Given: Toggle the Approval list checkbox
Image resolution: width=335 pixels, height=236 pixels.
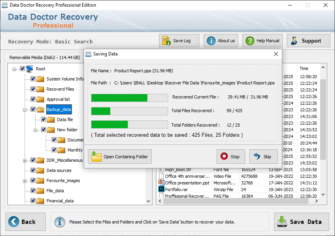Looking at the screenshot, I should pos(33,99).
